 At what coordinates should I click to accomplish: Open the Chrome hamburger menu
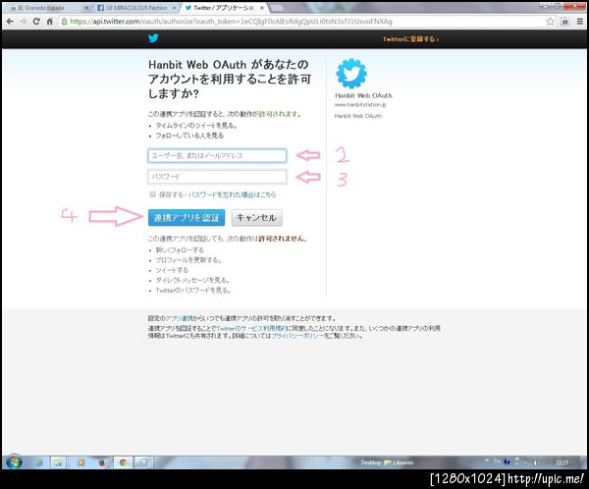[x=579, y=22]
